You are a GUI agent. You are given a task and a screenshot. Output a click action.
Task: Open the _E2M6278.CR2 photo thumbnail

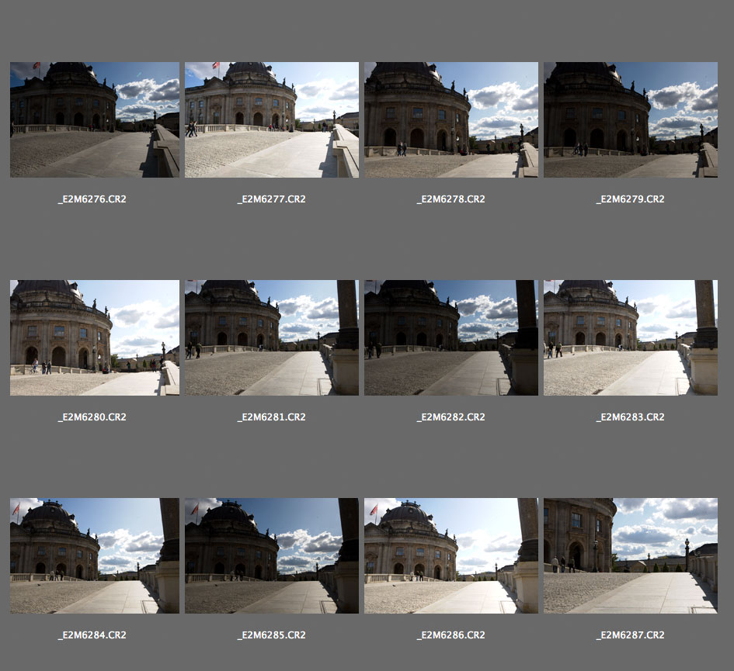pos(450,119)
